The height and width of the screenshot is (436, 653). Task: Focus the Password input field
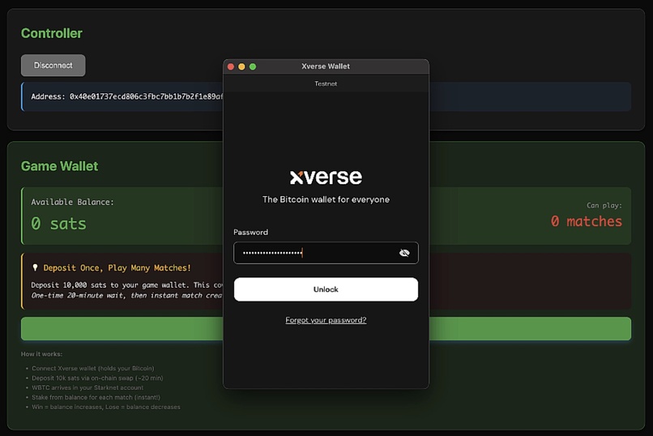326,253
